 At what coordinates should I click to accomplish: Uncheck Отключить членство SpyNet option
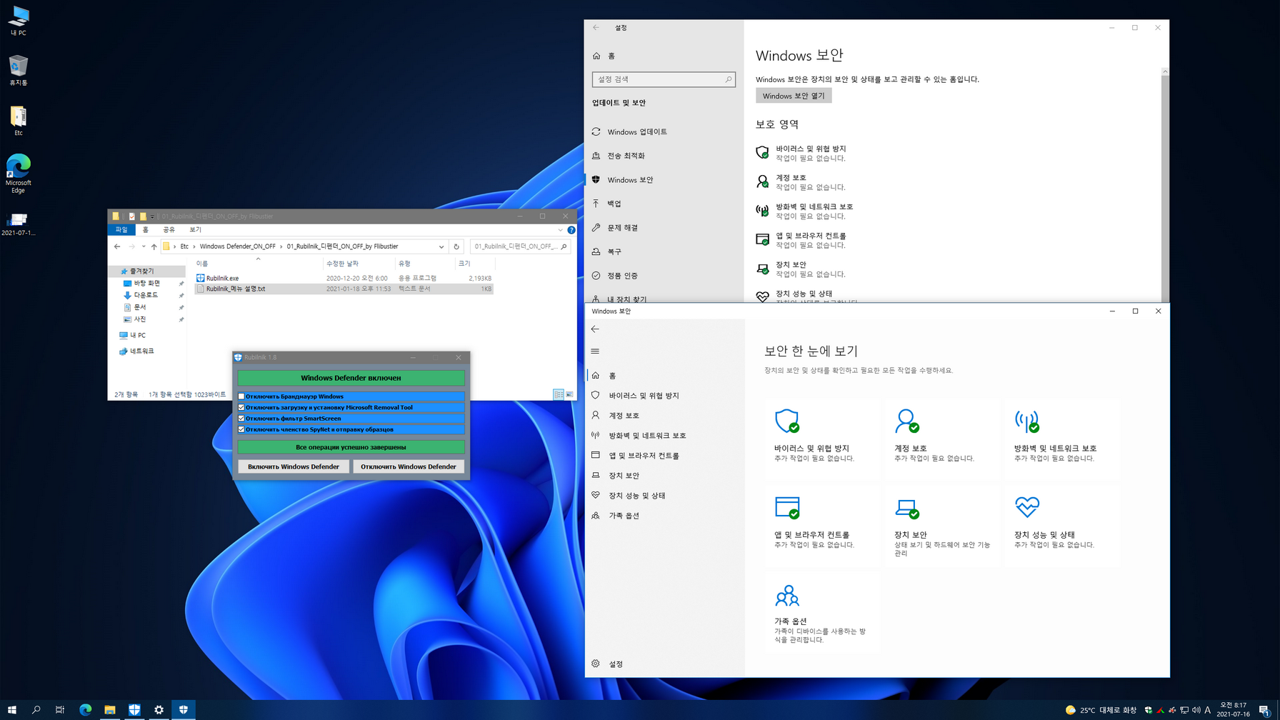(241, 429)
